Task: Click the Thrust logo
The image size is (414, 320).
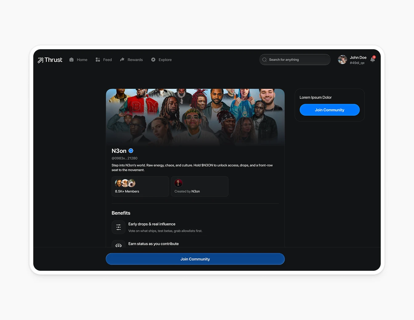Action: [50, 60]
